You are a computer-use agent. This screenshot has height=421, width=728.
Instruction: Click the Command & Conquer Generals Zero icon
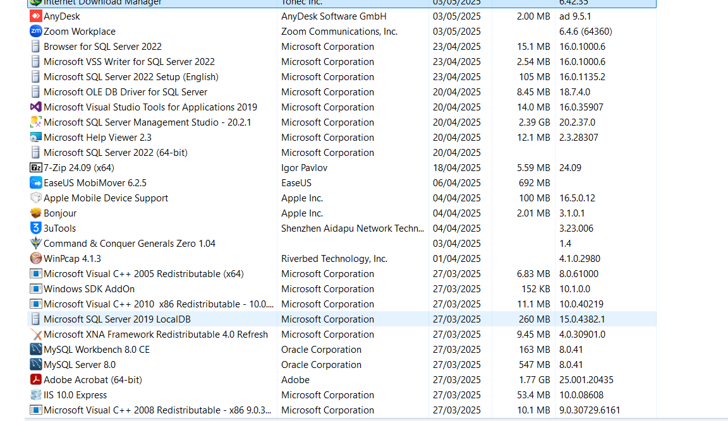coord(36,244)
